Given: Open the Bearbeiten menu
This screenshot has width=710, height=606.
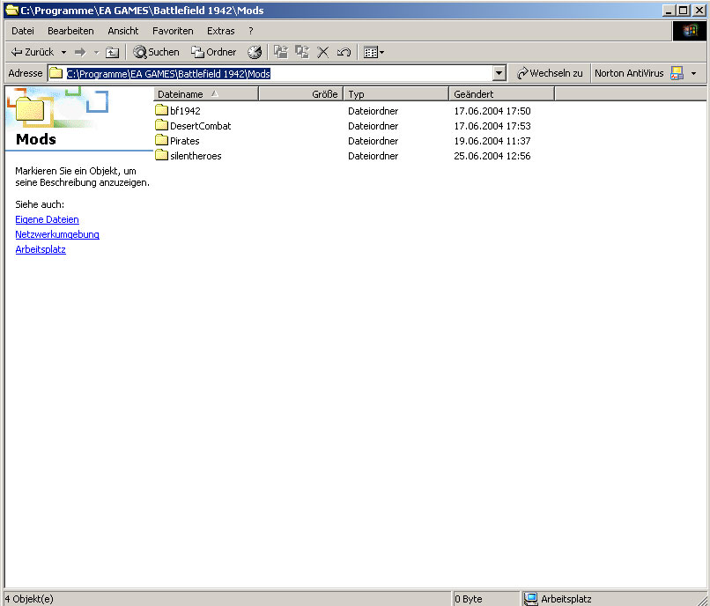Looking at the screenshot, I should click(70, 31).
